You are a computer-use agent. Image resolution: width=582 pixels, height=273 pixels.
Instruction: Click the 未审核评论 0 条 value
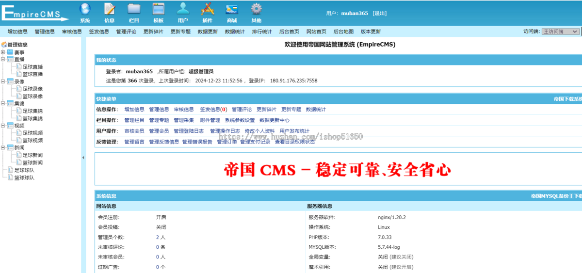pos(161,247)
